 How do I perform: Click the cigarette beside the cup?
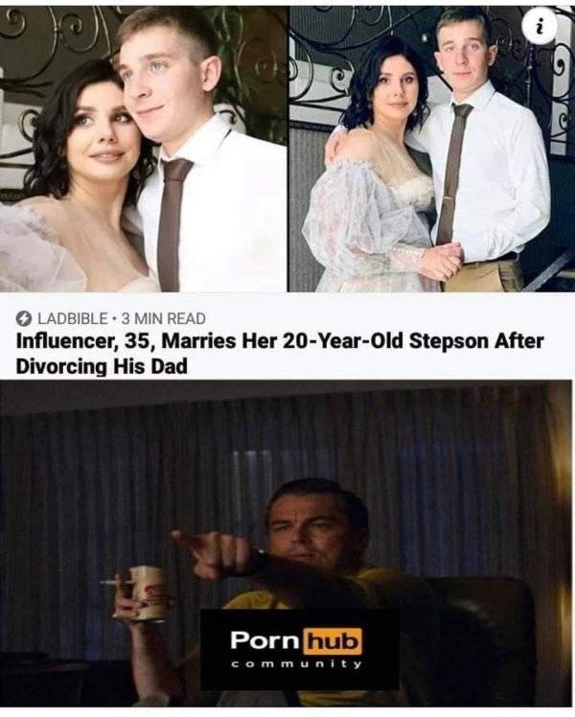coord(116,582)
